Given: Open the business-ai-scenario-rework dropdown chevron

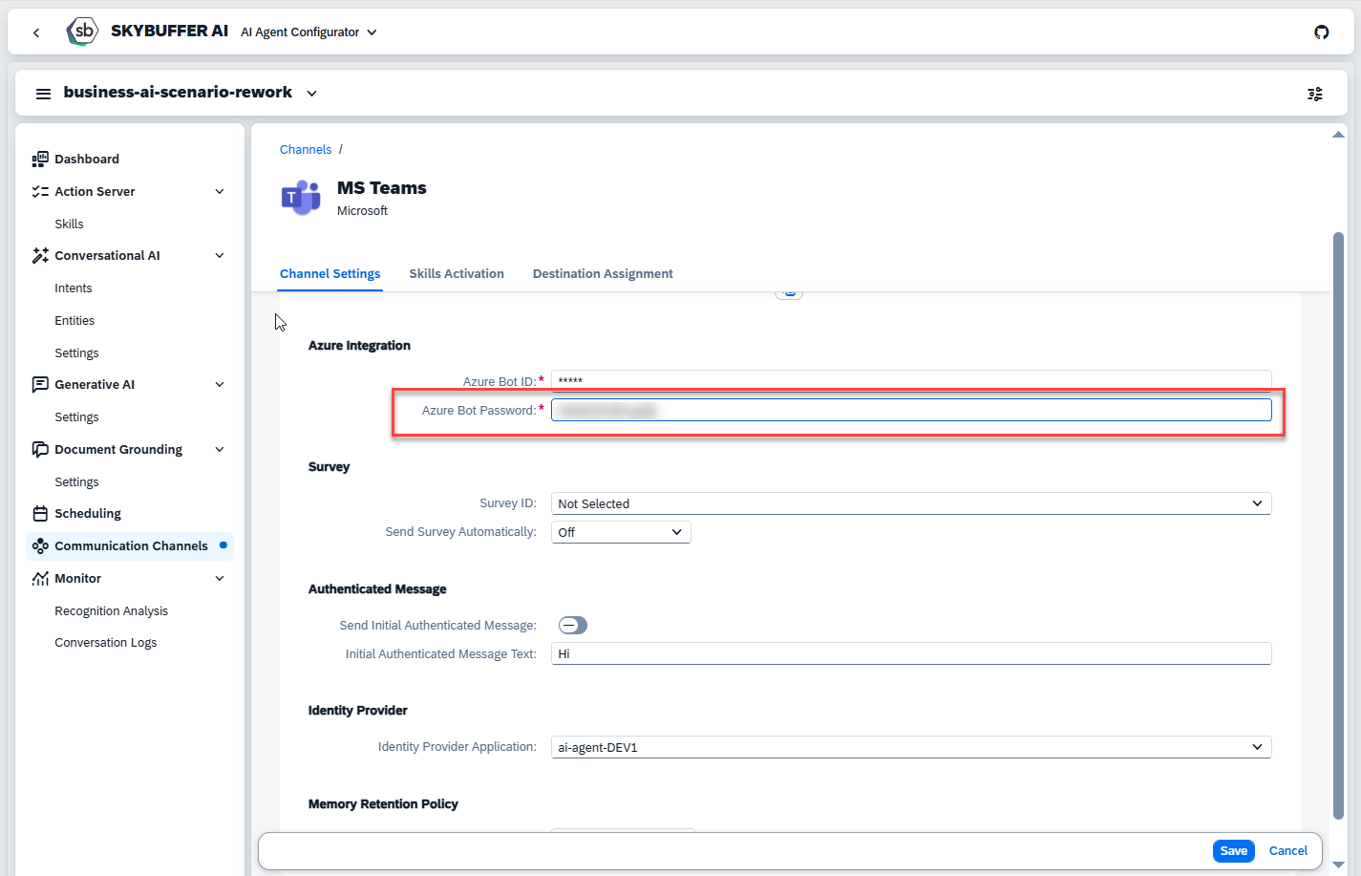Looking at the screenshot, I should (x=311, y=94).
